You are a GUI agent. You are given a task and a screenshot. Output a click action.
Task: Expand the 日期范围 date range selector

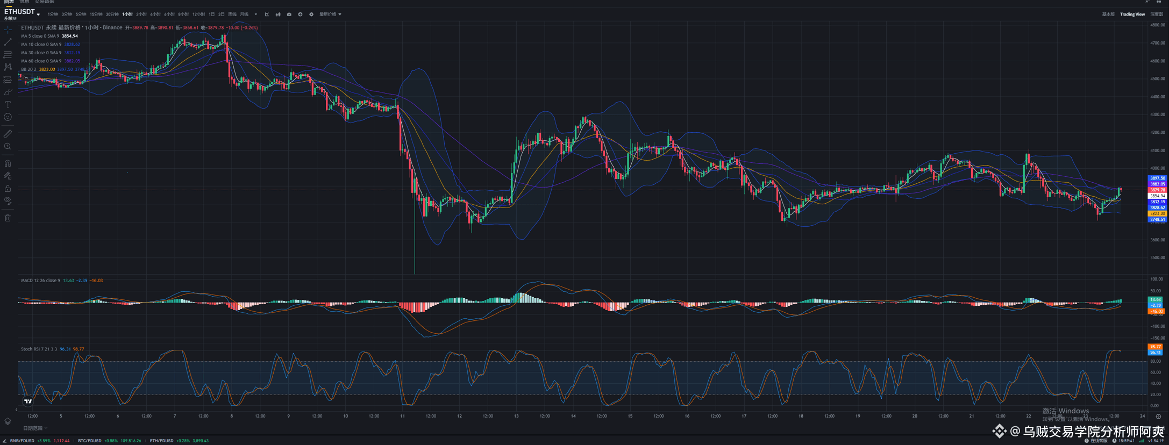pyautogui.click(x=35, y=428)
